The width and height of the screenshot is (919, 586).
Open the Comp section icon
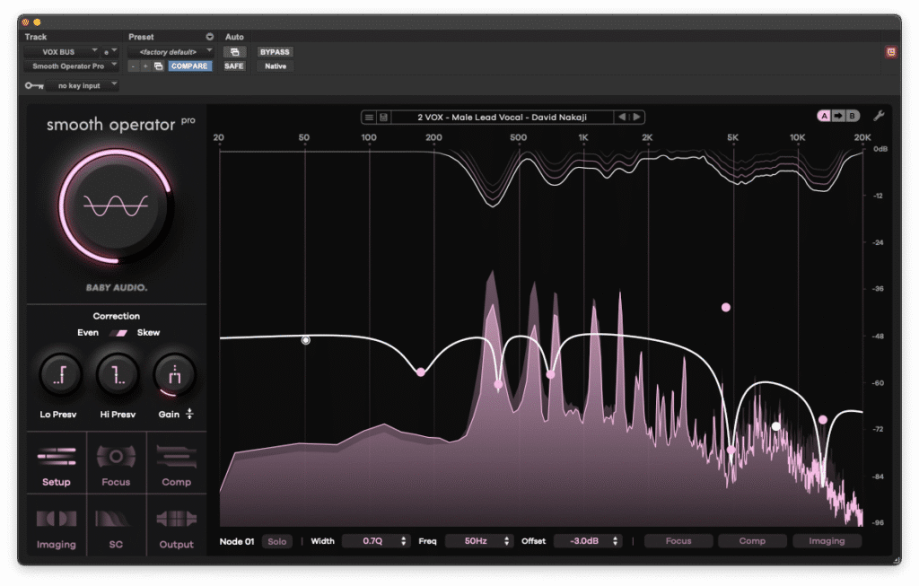point(177,456)
